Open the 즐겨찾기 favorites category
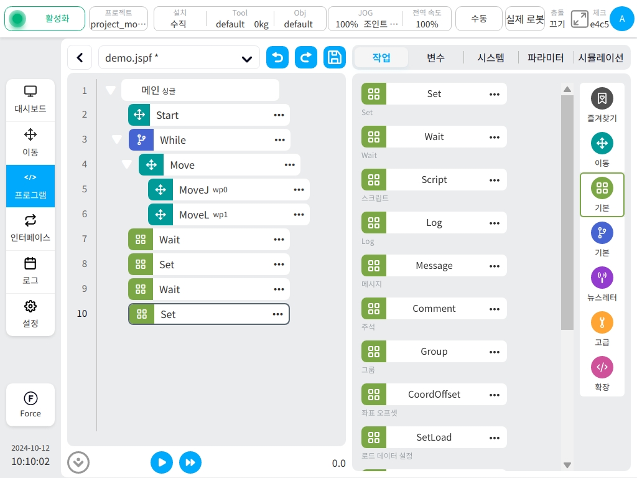This screenshot has height=478, width=637. pyautogui.click(x=602, y=105)
